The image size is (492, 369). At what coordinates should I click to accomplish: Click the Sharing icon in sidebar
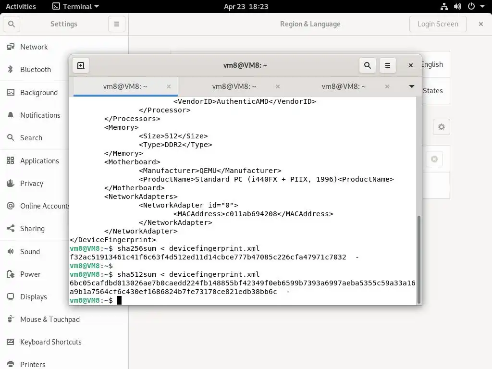pos(11,228)
